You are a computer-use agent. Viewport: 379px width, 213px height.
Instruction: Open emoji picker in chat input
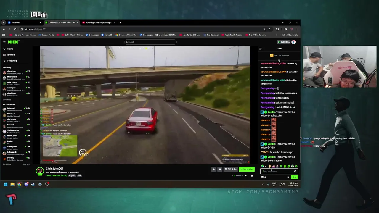pos(295,171)
